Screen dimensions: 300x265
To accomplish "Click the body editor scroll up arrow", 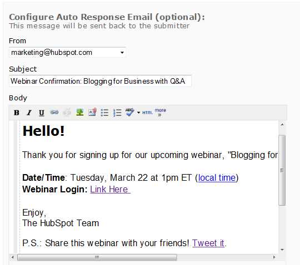I will [282, 125].
